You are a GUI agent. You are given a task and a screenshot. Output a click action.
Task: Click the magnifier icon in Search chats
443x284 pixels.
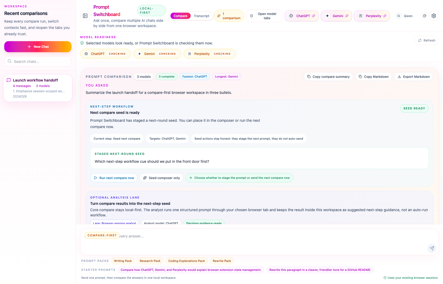click(x=9, y=61)
